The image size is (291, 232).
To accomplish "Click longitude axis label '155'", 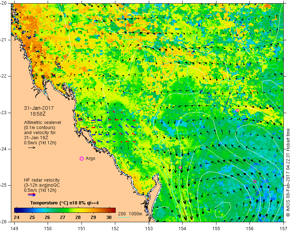I will [216, 229].
